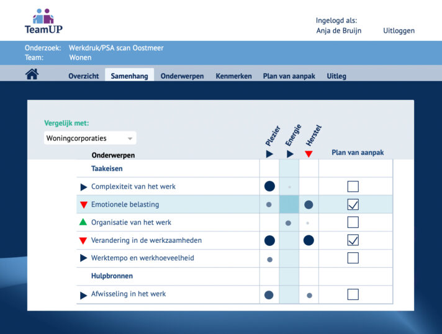
Task: Click the Uitloggen link
Action: click(399, 30)
